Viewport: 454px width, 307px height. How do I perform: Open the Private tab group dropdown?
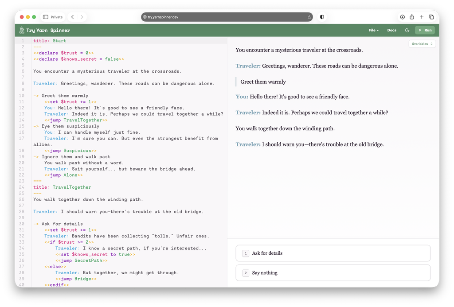[x=53, y=17]
